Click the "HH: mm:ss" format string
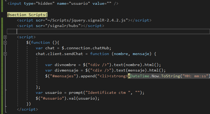The width and height of the screenshot is (210, 114). pos(196,76)
